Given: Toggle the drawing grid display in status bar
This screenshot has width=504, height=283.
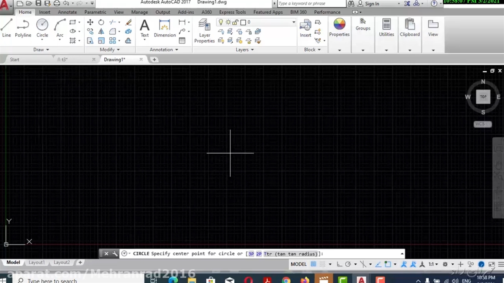Looking at the screenshot, I should 313,264.
